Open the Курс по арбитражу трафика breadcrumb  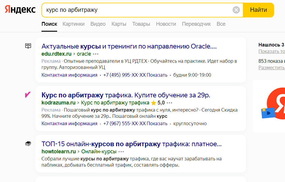pos(115,103)
